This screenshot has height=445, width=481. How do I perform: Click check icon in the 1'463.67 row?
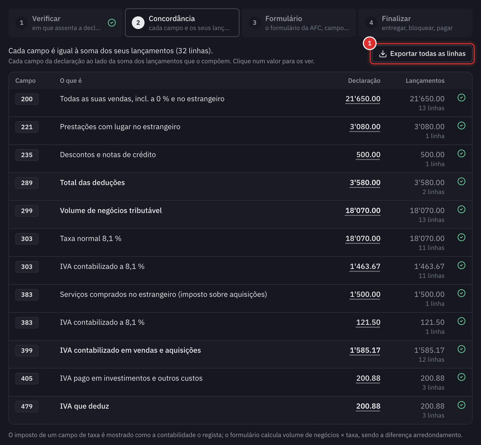[461, 265]
